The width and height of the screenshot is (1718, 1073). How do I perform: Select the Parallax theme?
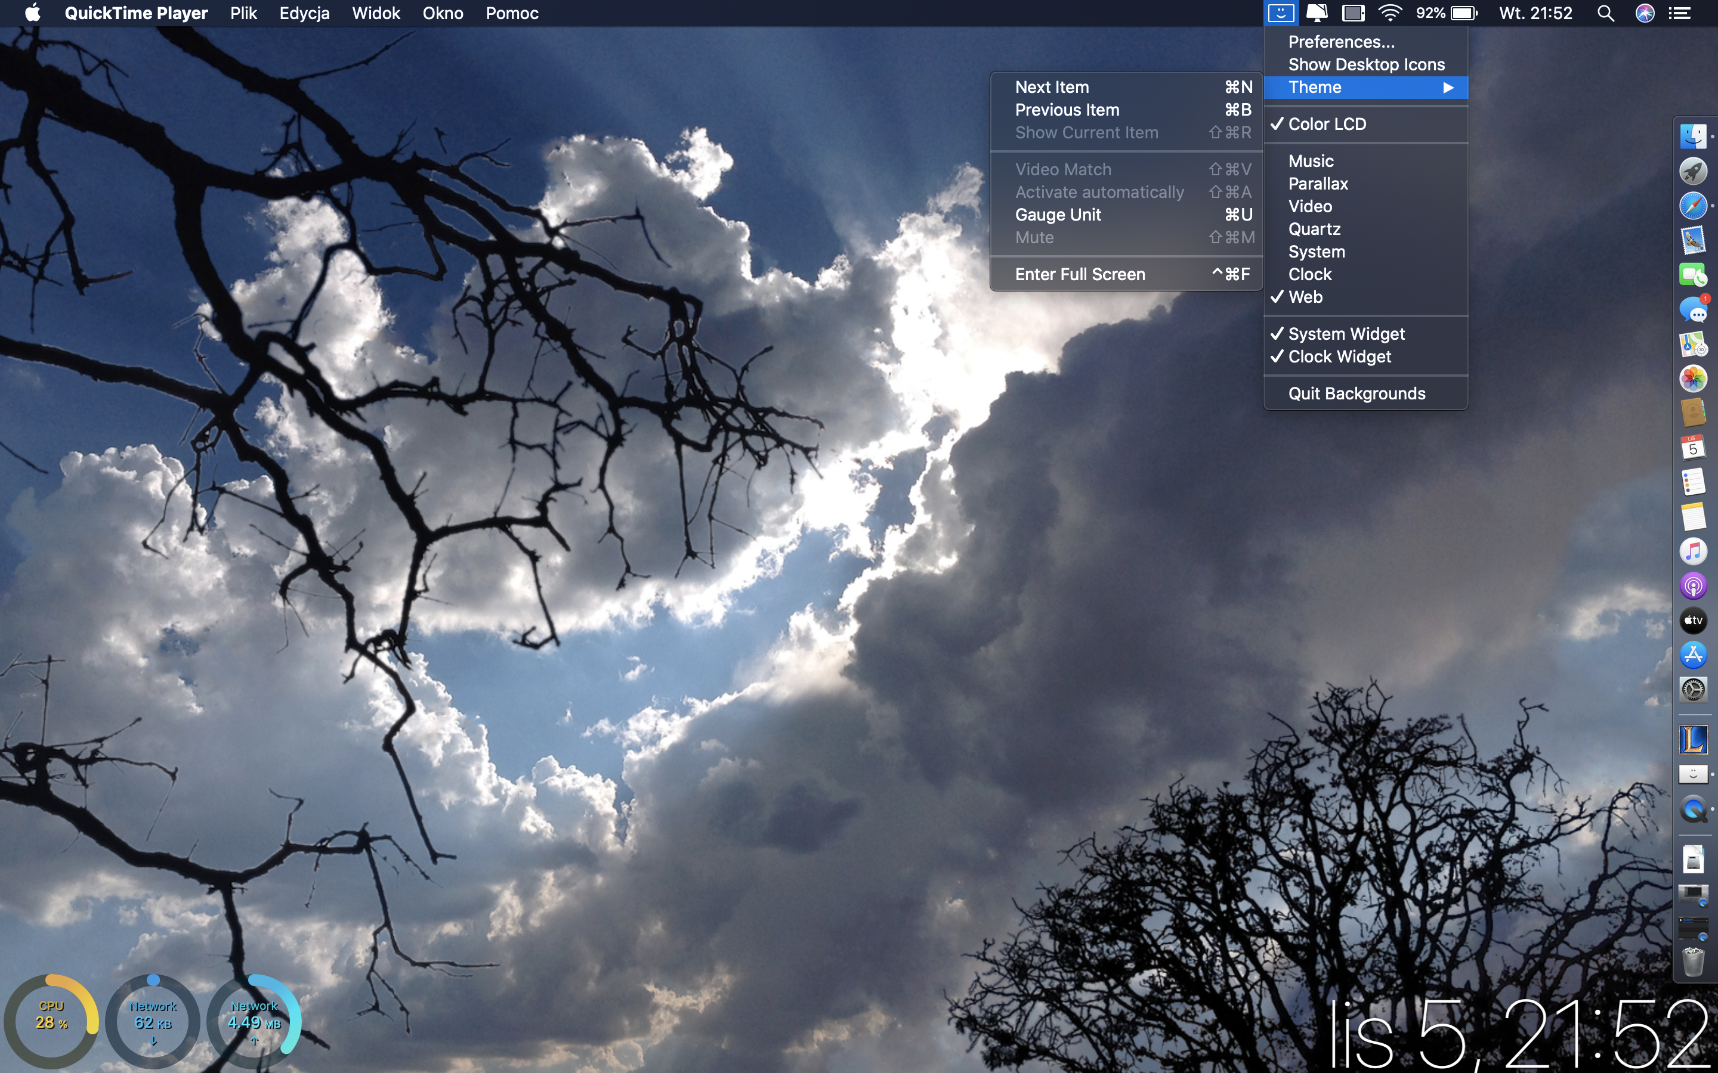click(x=1318, y=184)
